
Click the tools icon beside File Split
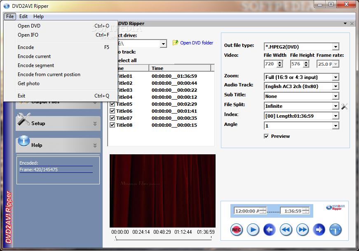point(344,106)
